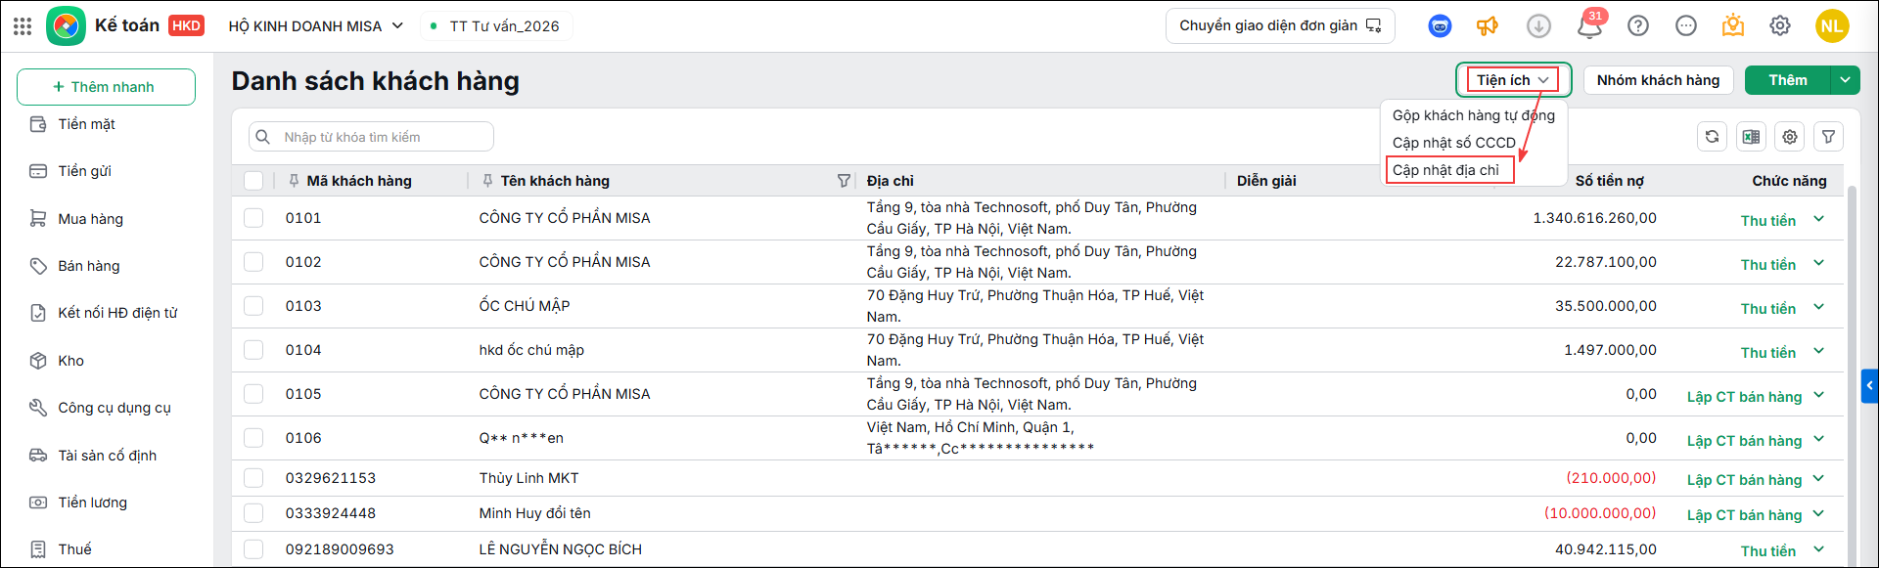
Task: Expand actions arrow for Thùy Linh MKT
Action: click(x=1818, y=479)
